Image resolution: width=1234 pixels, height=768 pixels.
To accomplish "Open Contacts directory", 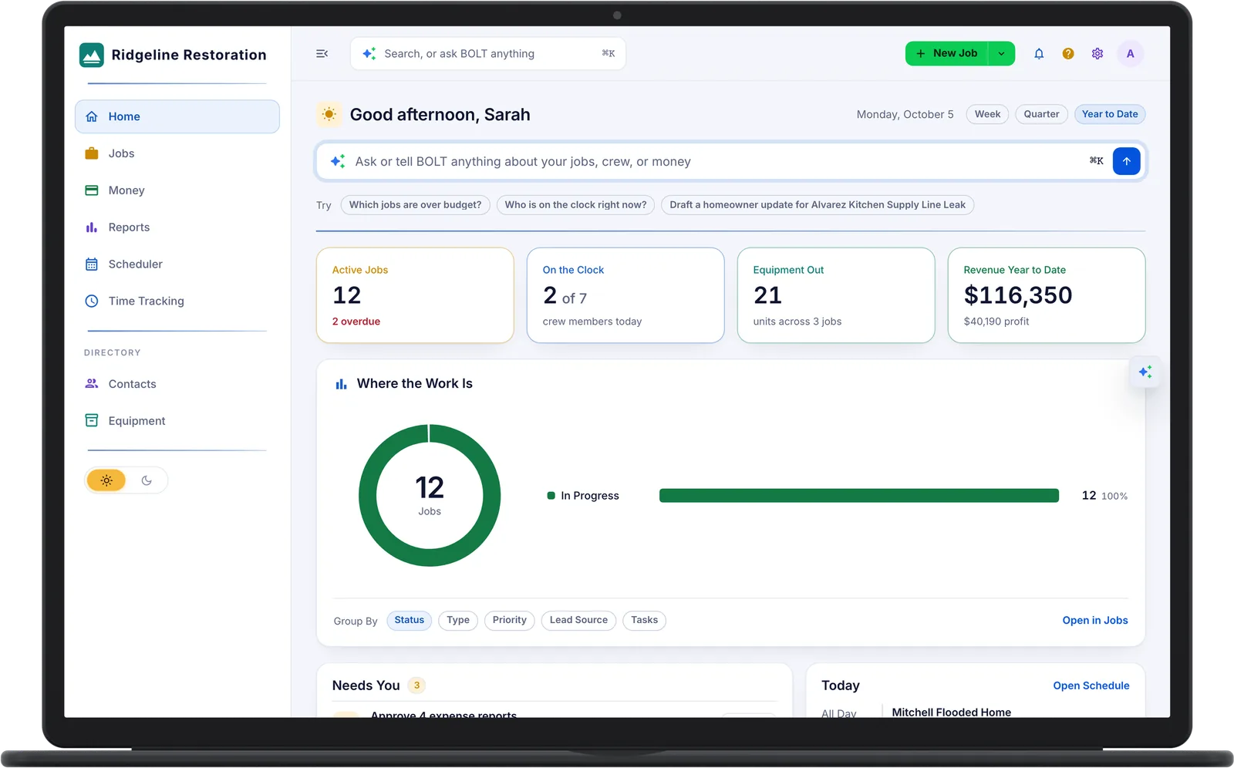I will pyautogui.click(x=177, y=384).
